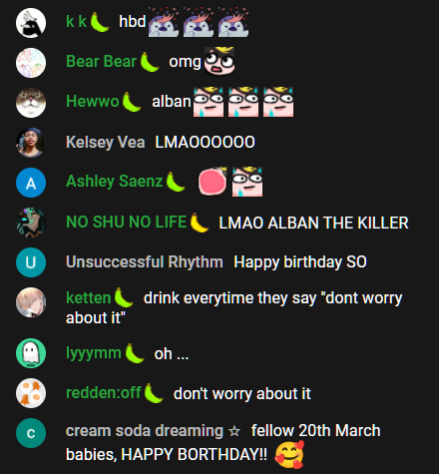Screen dimensions: 439x474
Task: Click the banana badge next to Bear Bear
Action: [x=150, y=62]
